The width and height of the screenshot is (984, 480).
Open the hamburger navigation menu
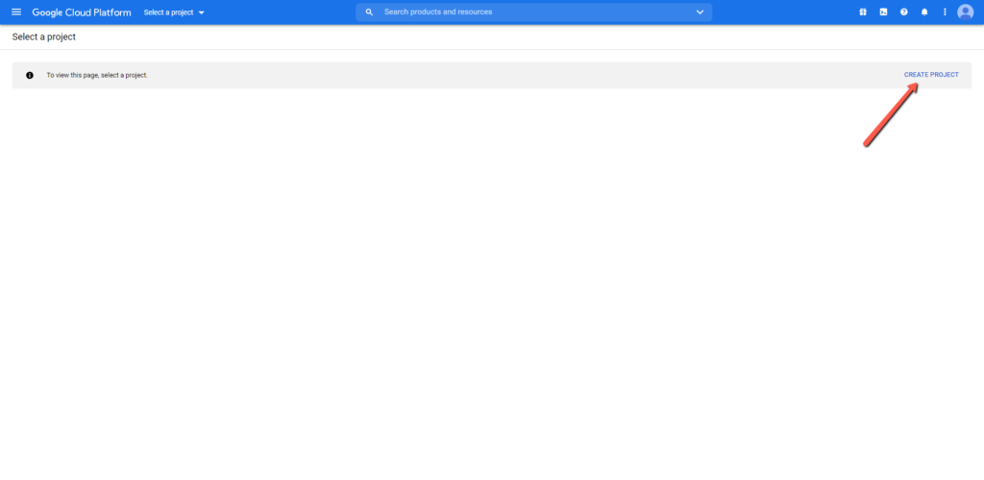click(x=16, y=12)
